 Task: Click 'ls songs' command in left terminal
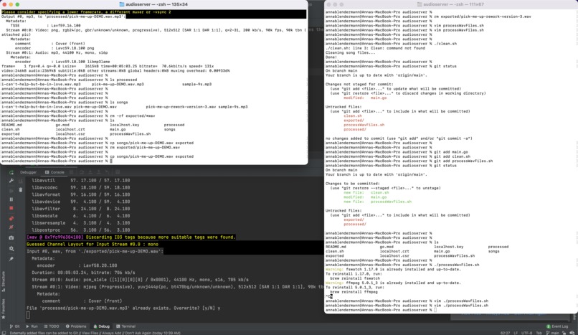pyautogui.click(x=119, y=102)
